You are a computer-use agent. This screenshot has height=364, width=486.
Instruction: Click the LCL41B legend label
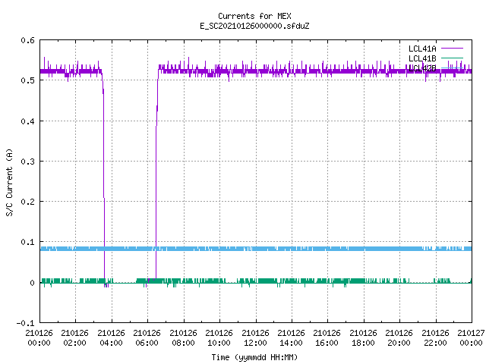coord(422,58)
